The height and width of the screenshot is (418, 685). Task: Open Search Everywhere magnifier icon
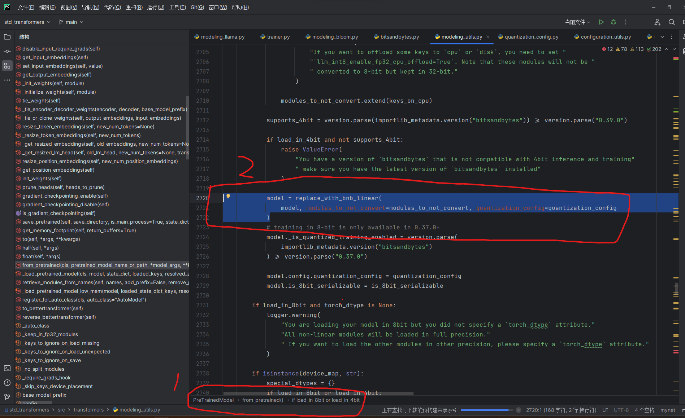(x=671, y=22)
